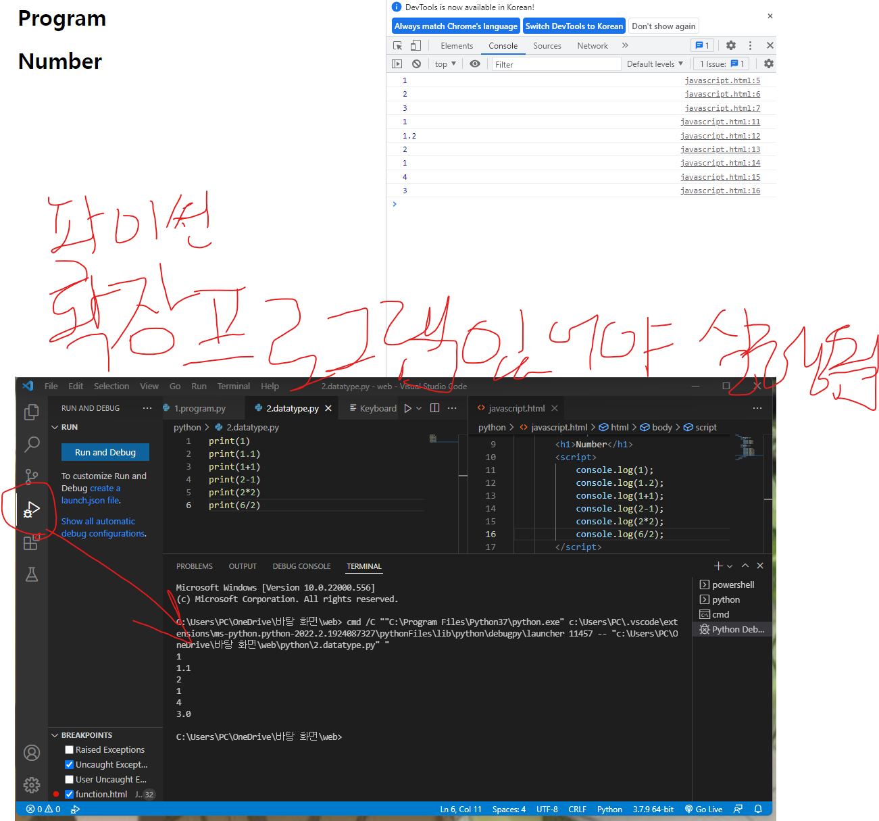
Task: Open the Explorer view in VS Code
Action: (x=32, y=412)
